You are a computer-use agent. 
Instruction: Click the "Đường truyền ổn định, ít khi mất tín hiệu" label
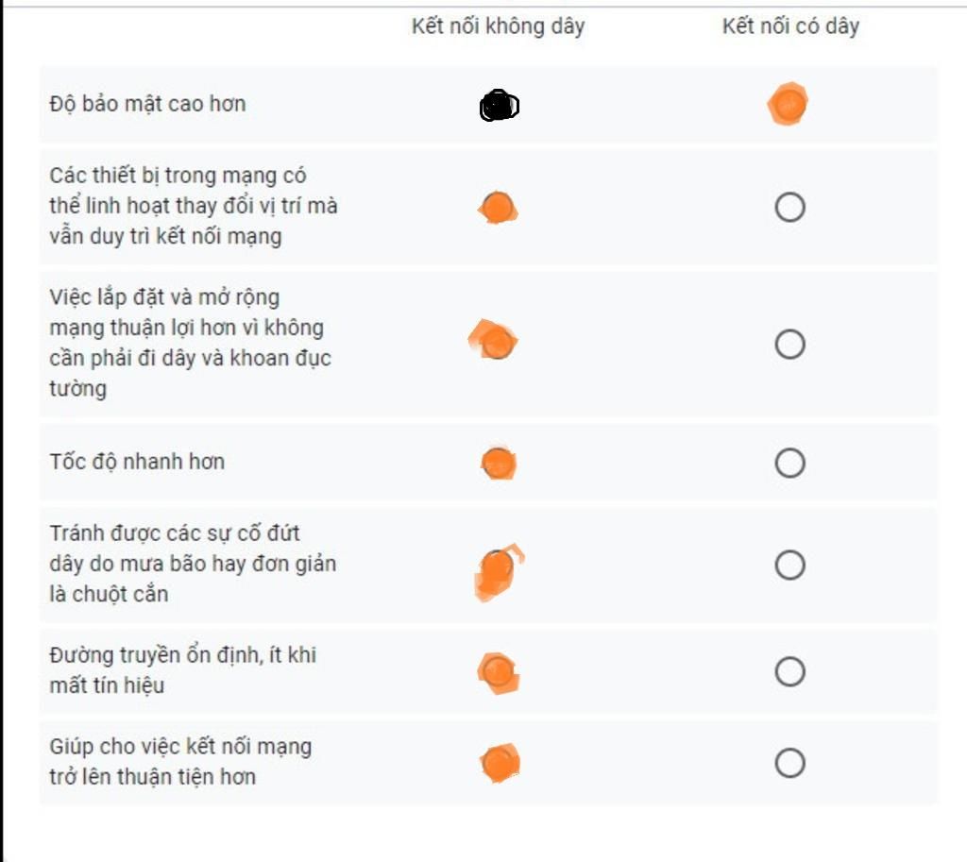click(x=182, y=669)
